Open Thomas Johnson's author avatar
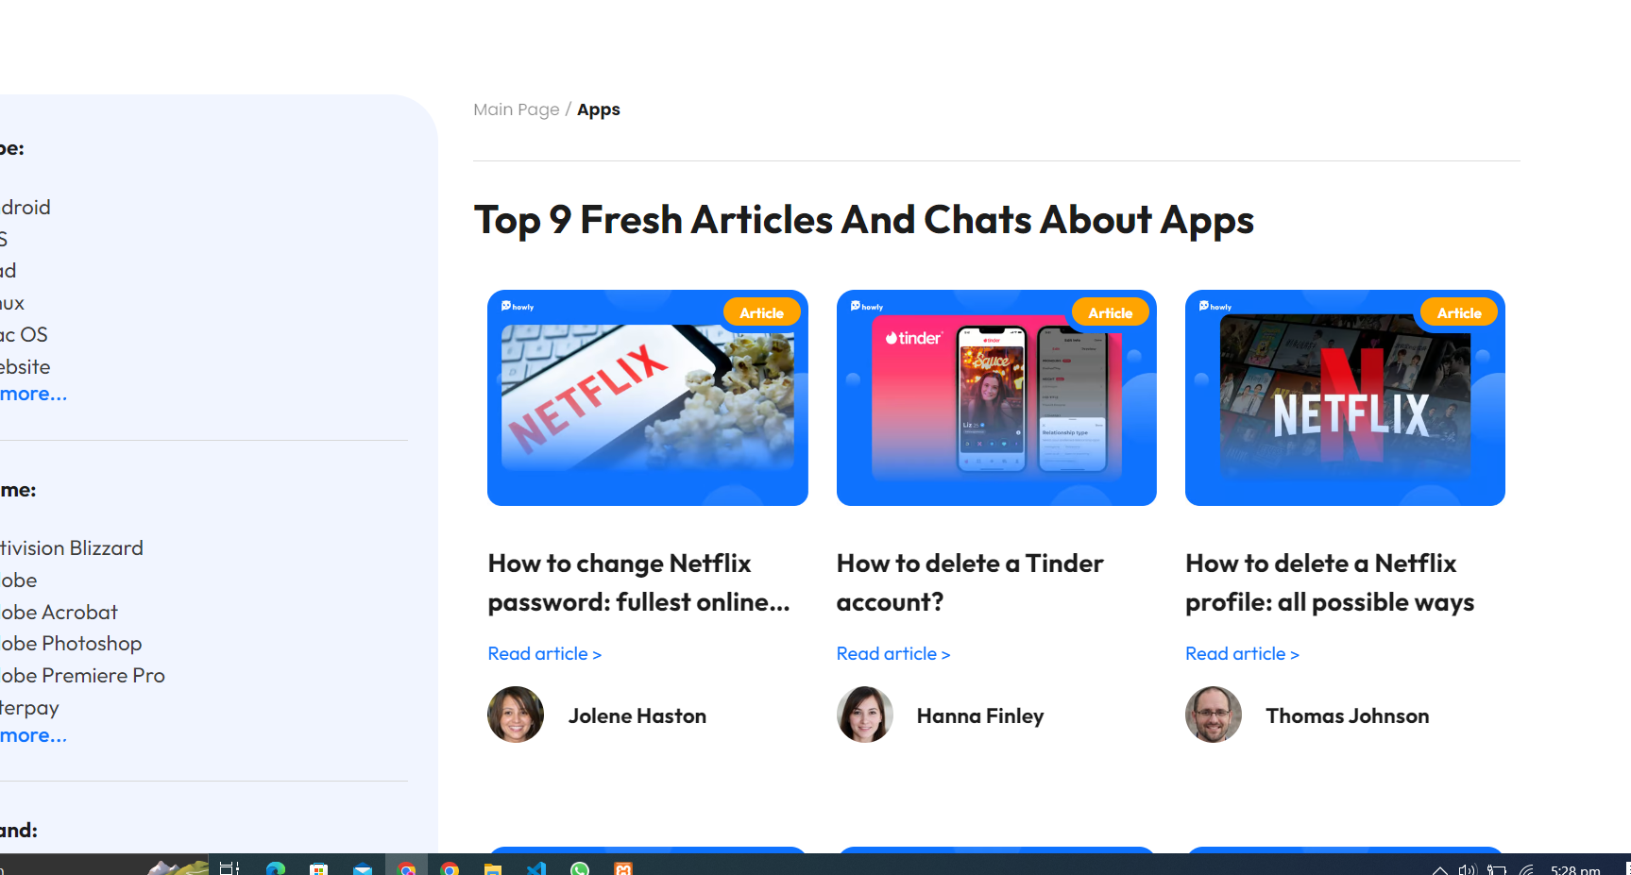This screenshot has height=875, width=1631. [x=1214, y=715]
